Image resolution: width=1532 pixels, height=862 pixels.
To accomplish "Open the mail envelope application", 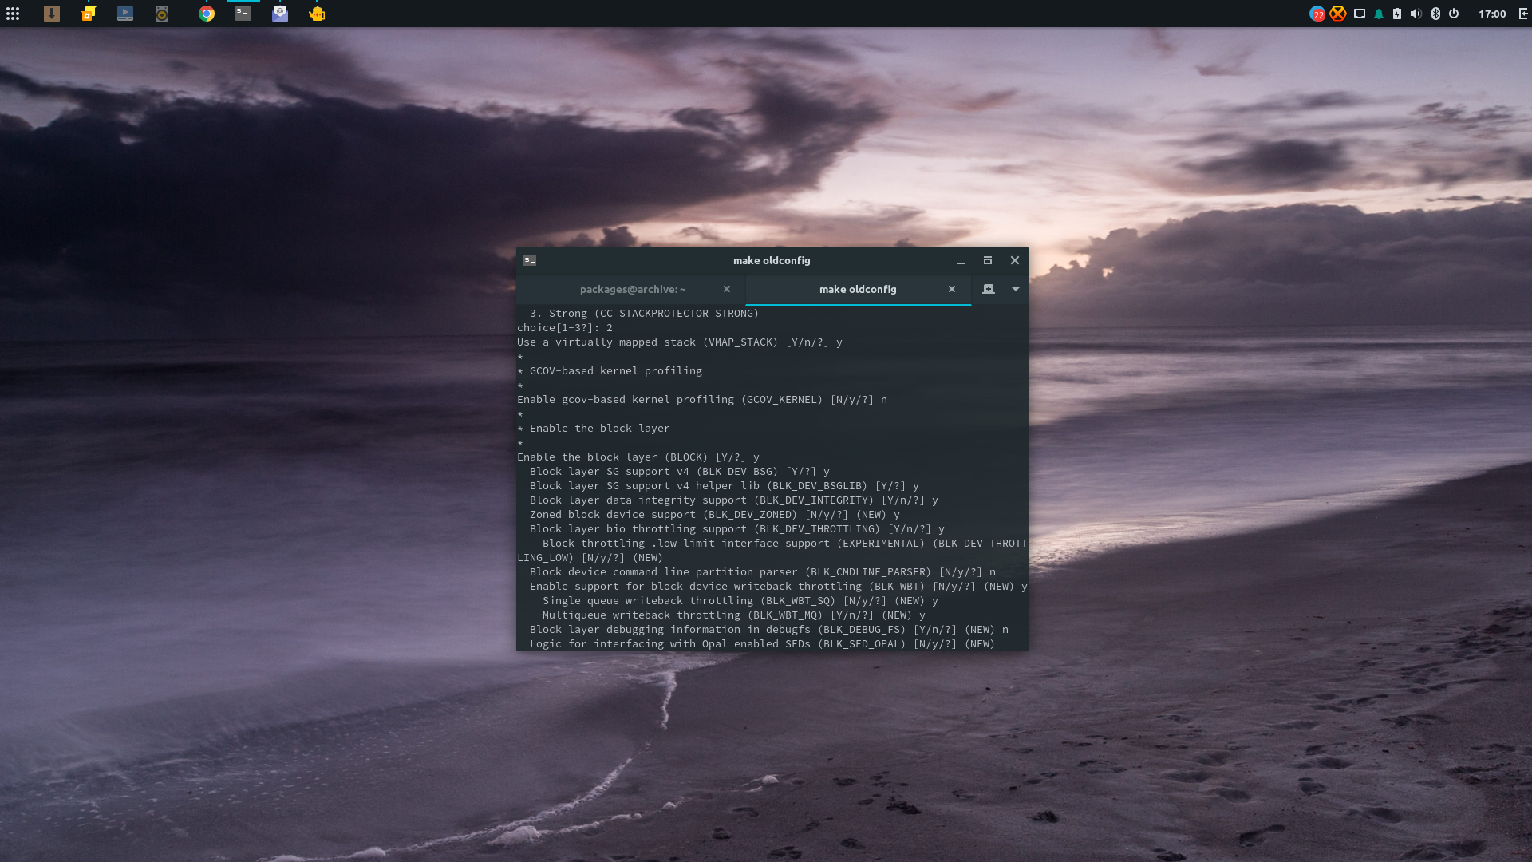I will 280,14.
